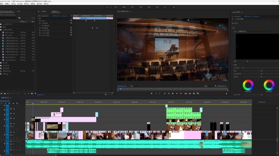This screenshot has width=279, height=156.
Task: Open the 帮助(H) menu
Action: (46, 4)
